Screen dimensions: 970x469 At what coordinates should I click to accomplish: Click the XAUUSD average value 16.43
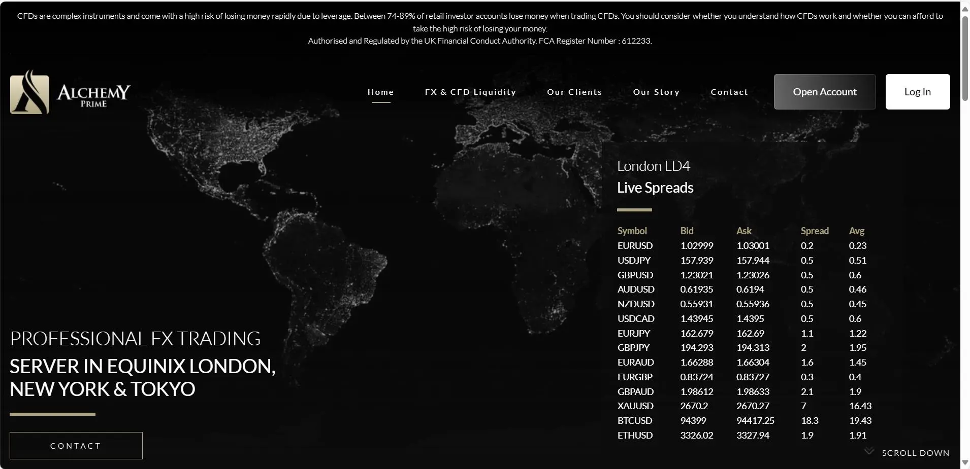(860, 406)
